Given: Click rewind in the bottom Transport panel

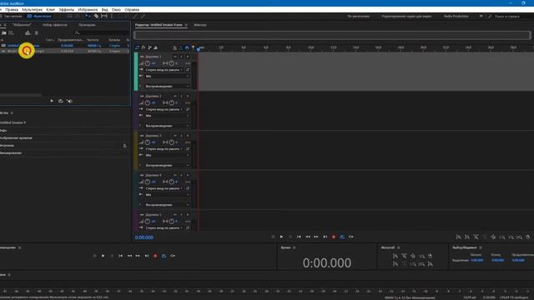Looking at the screenshot, I should tap(129, 256).
